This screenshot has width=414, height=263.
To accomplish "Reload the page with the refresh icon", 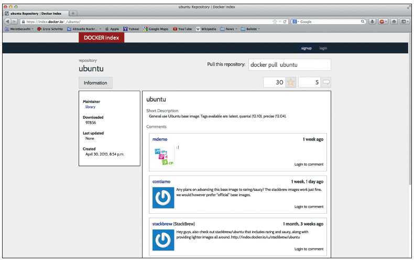I will coord(285,21).
